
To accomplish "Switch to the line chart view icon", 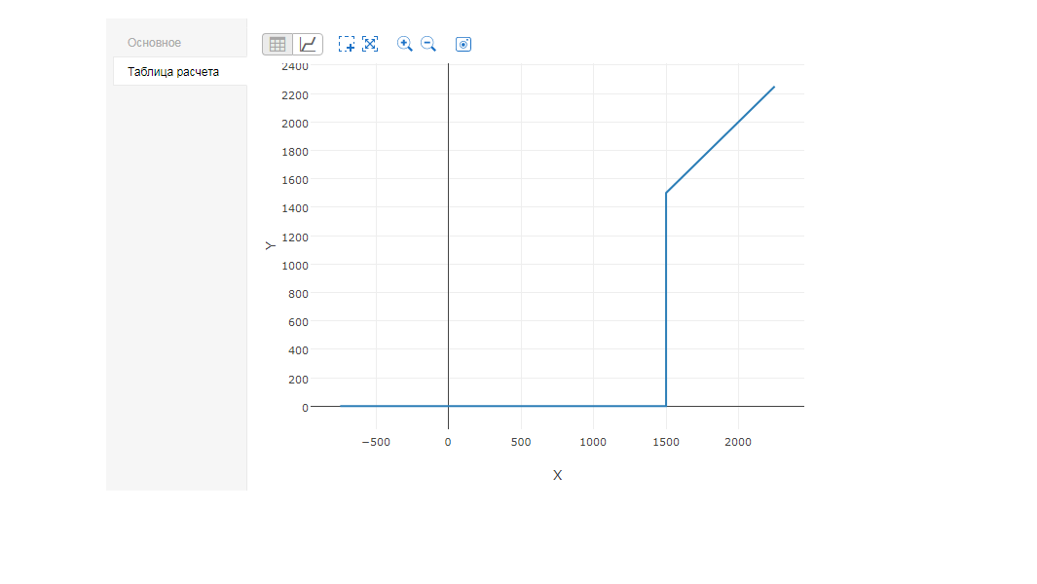I will [x=308, y=44].
